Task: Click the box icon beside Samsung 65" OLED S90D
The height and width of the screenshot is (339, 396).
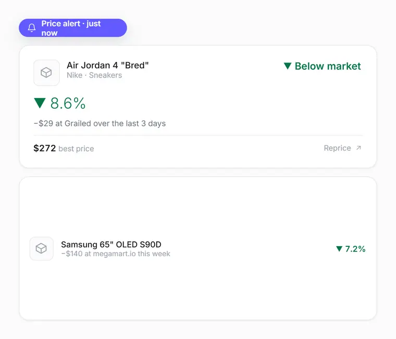Action: (41, 248)
